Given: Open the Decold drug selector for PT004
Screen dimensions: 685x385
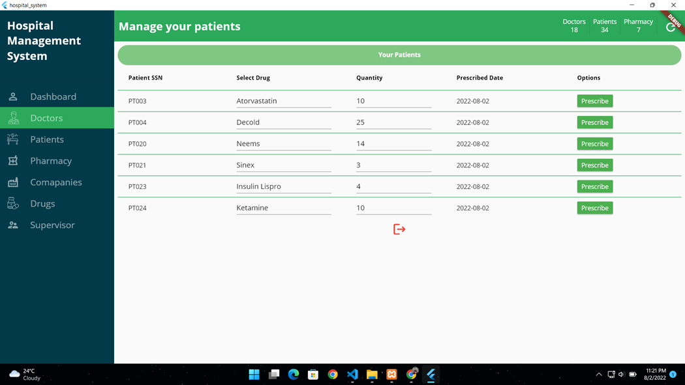Looking at the screenshot, I should [283, 122].
